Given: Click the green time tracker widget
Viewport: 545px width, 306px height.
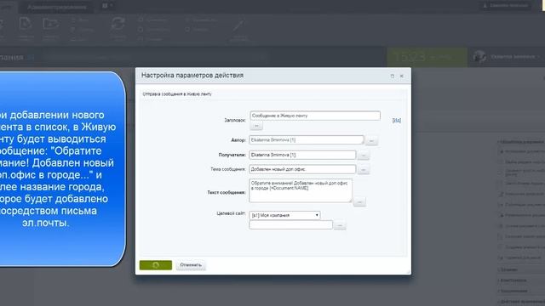Looking at the screenshot, I should coord(427,57).
